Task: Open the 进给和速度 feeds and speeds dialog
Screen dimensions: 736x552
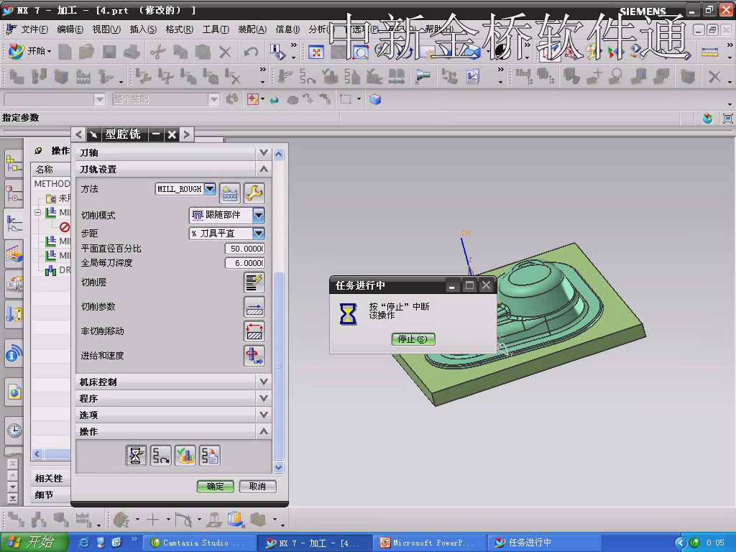Action: point(254,356)
